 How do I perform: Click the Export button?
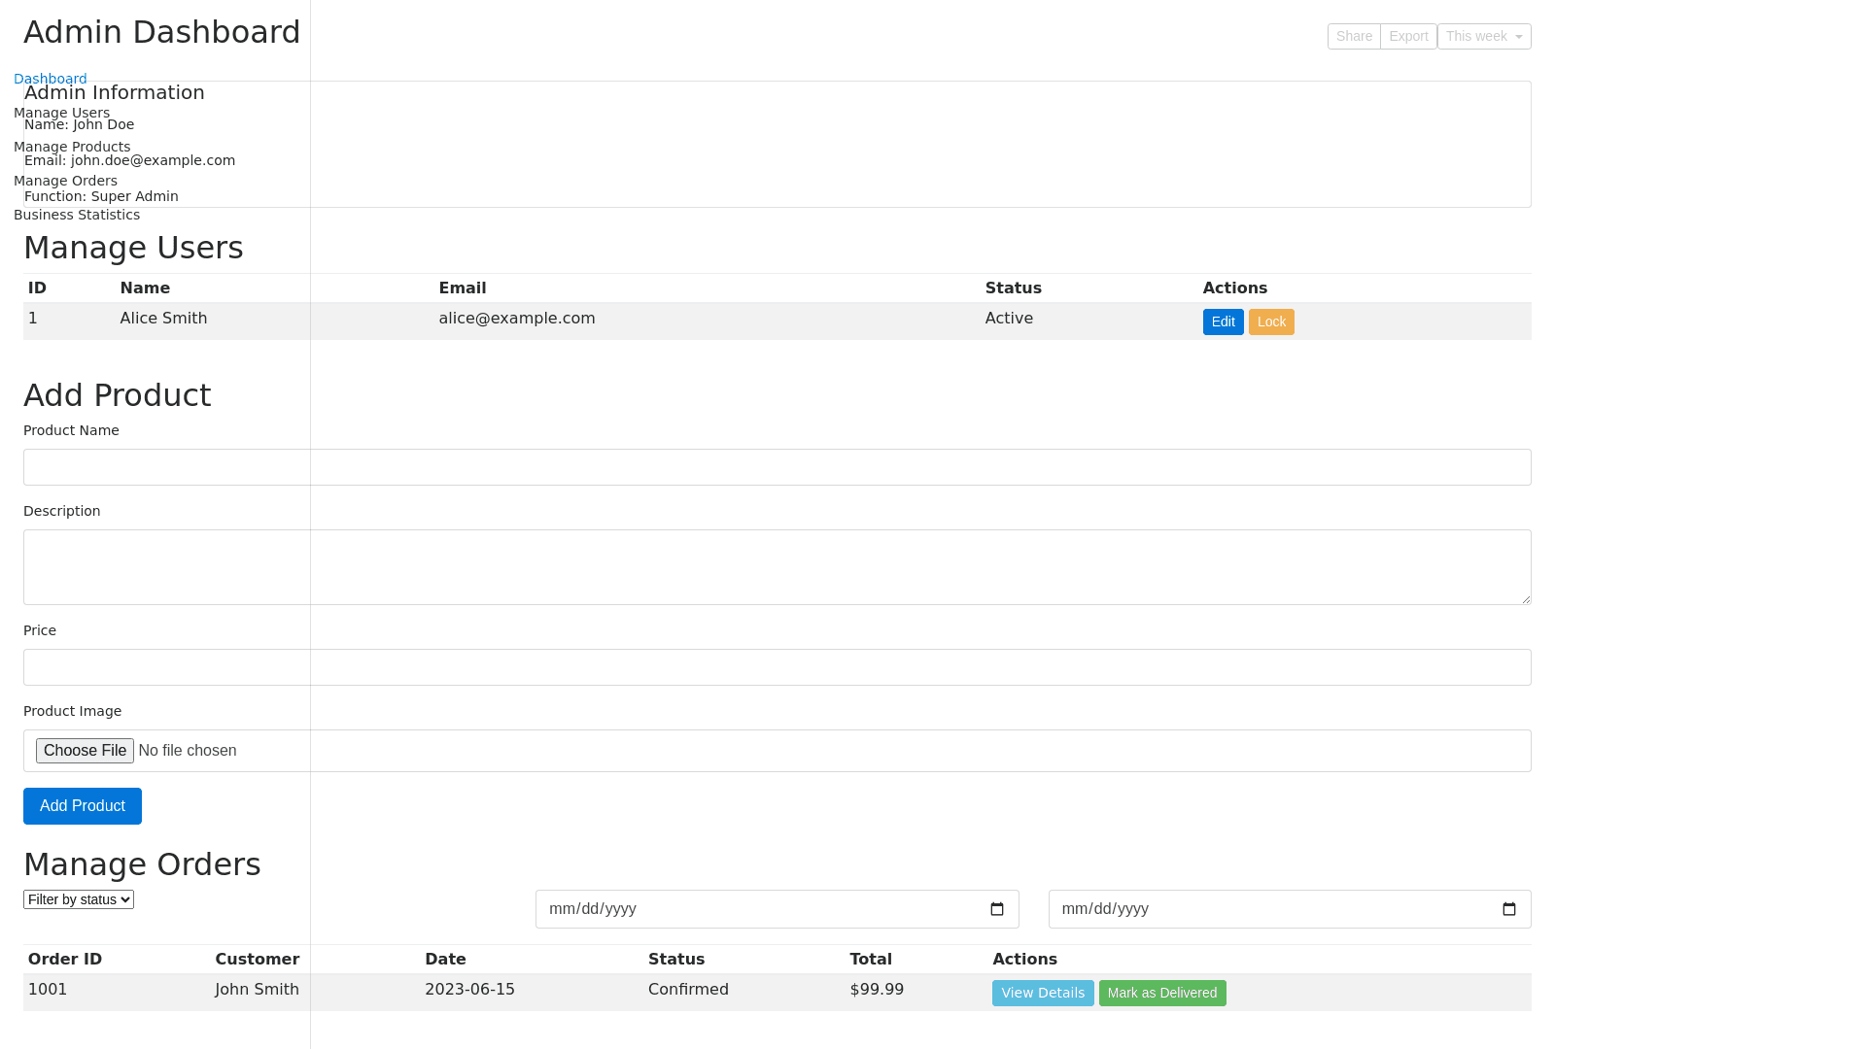(1408, 37)
